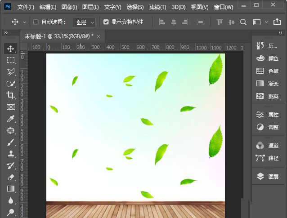The height and width of the screenshot is (218, 287).
Task: Open the 通道 panel
Action: (268, 146)
